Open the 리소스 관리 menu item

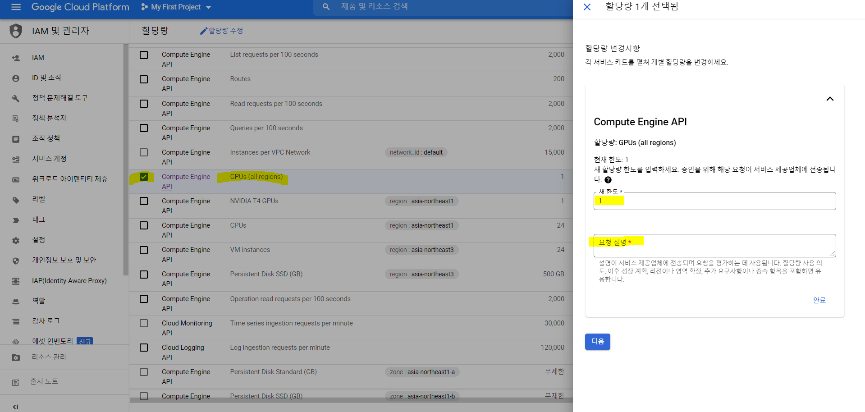pyautogui.click(x=49, y=357)
